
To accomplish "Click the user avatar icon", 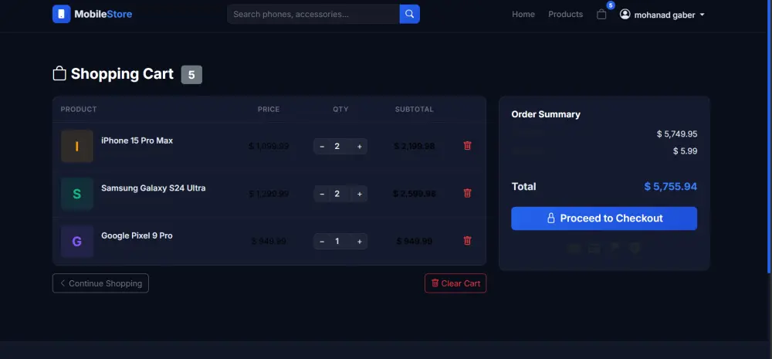I will (625, 14).
